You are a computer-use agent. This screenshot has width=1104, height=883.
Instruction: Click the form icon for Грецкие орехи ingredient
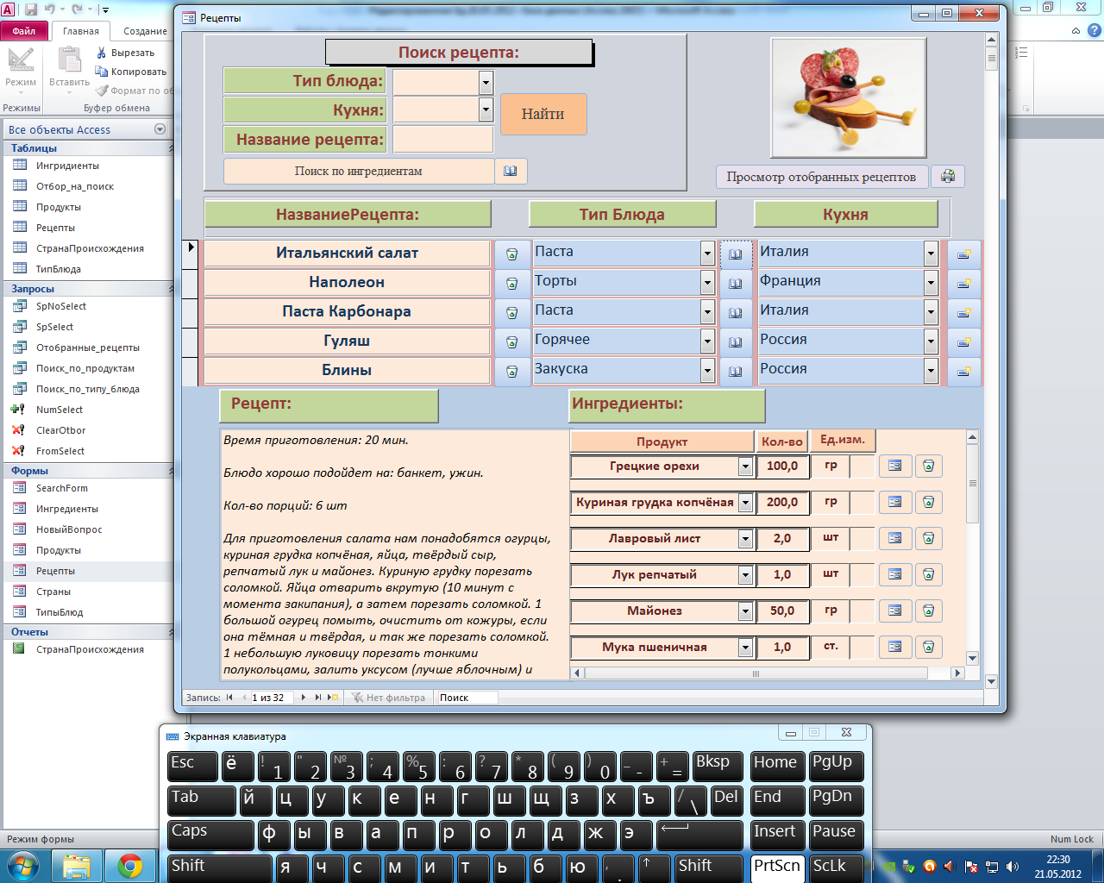coord(894,466)
